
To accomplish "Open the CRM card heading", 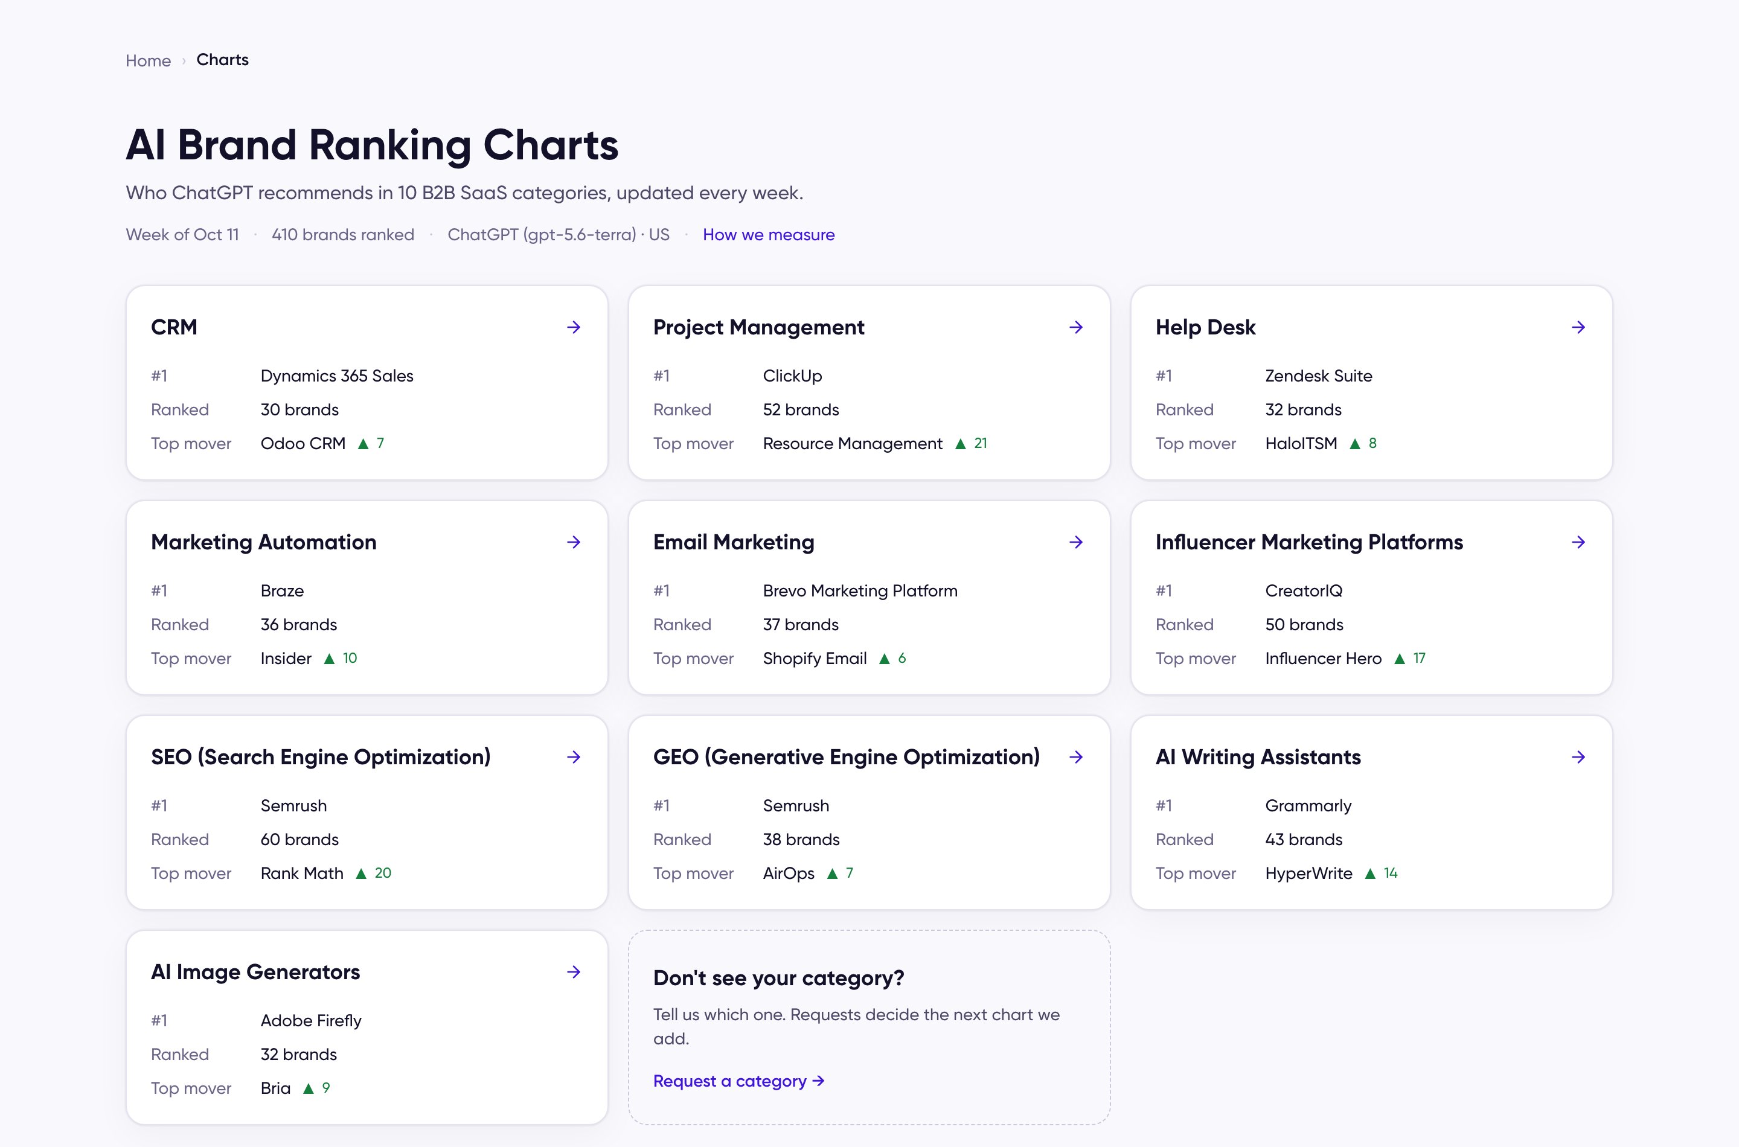I will coord(174,327).
